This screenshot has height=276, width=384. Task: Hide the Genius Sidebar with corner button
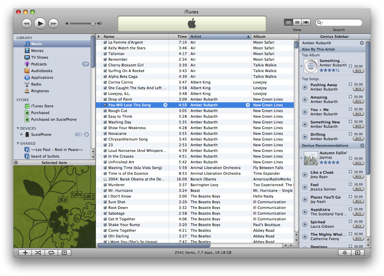coord(358,253)
